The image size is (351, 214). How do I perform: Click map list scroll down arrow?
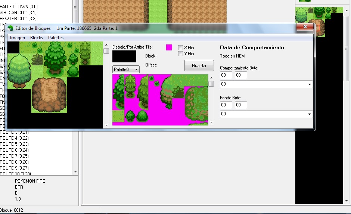coord(75,172)
